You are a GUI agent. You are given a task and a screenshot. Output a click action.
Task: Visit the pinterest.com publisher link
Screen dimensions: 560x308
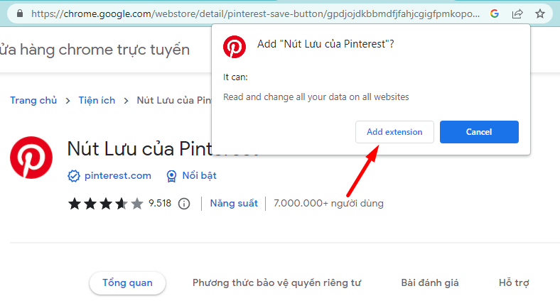click(117, 175)
